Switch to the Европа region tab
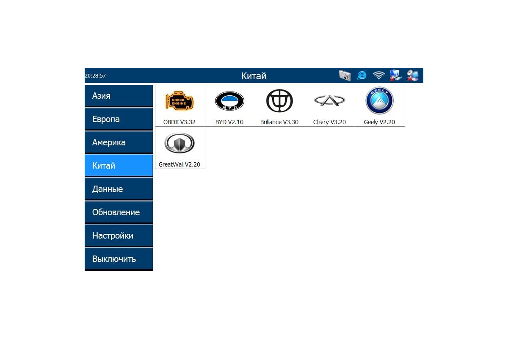 [119, 119]
